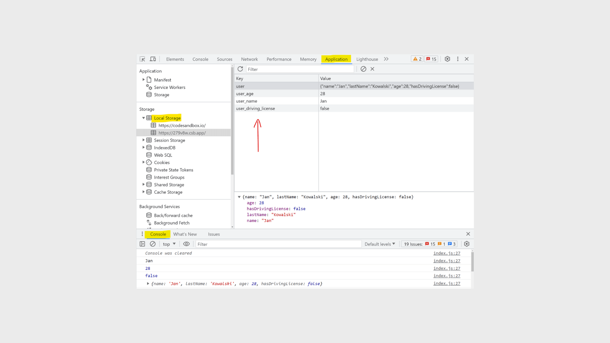Viewport: 610px width, 343px height.
Task: Expand the logged object in console
Action: click(148, 284)
